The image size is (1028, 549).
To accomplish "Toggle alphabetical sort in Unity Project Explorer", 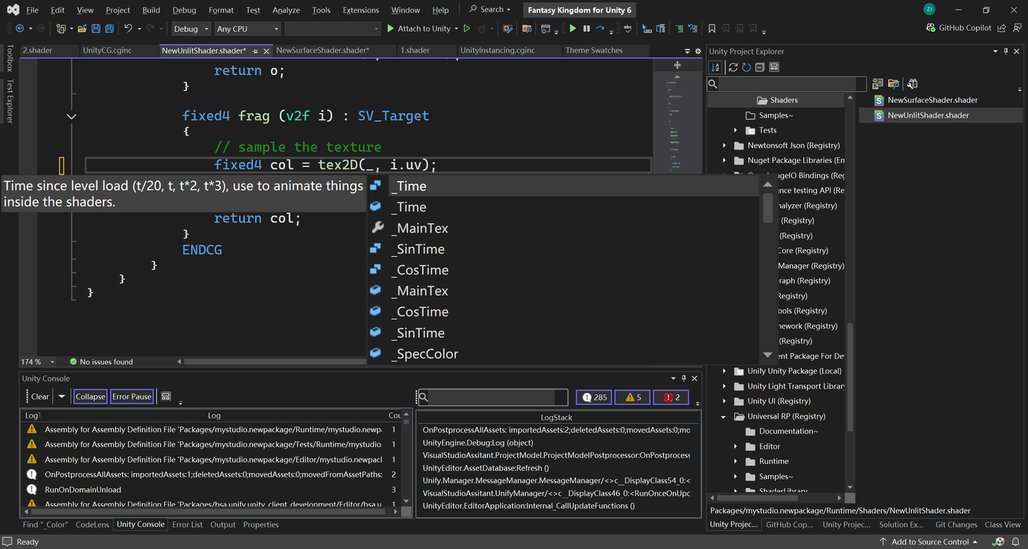I will [x=715, y=67].
